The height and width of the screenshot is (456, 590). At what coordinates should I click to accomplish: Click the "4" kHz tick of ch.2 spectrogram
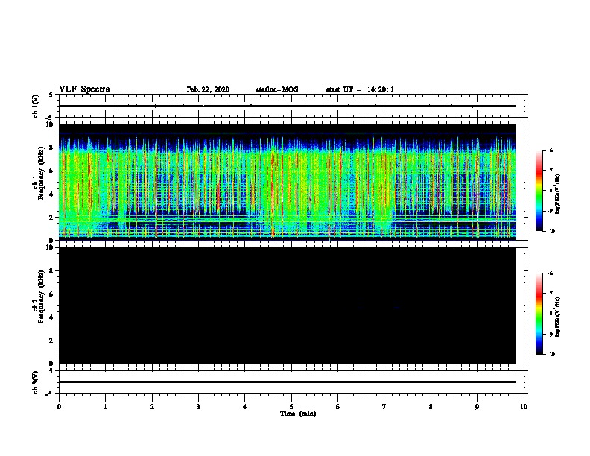tap(51, 317)
